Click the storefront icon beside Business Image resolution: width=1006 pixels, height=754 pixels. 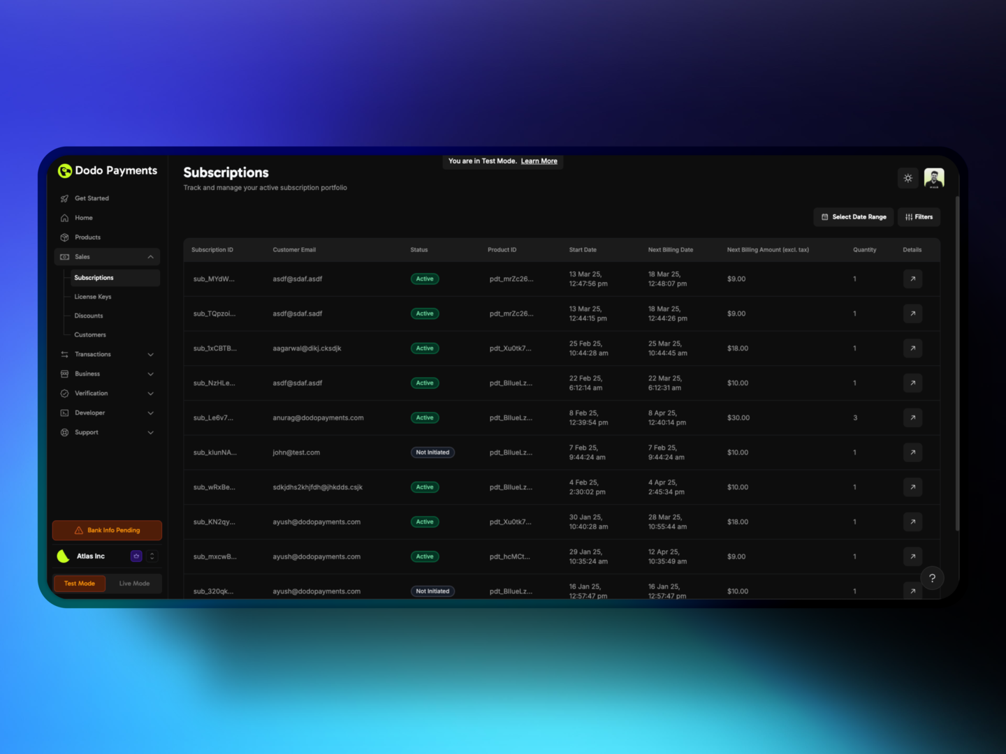coord(64,374)
